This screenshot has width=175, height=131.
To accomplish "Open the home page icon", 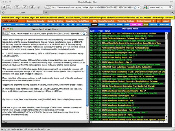I will (32, 7).
